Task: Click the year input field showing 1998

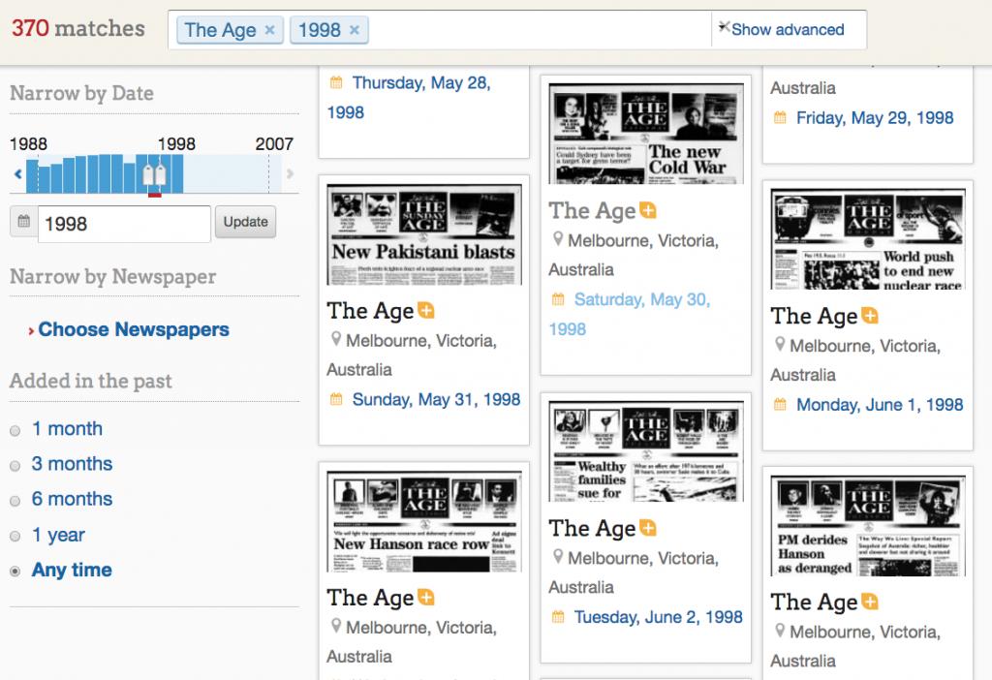Action: point(123,224)
